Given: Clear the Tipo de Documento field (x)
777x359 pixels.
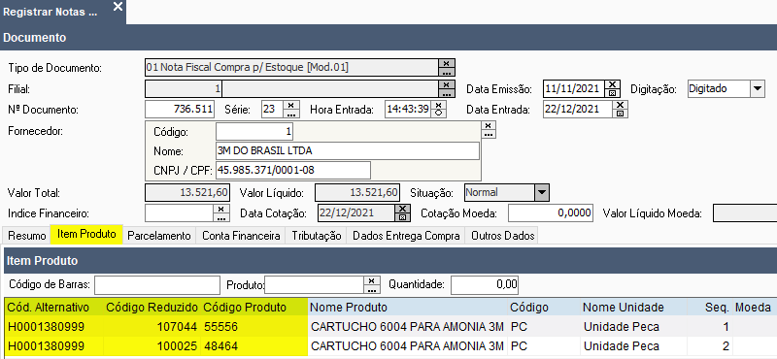Looking at the screenshot, I should (447, 63).
